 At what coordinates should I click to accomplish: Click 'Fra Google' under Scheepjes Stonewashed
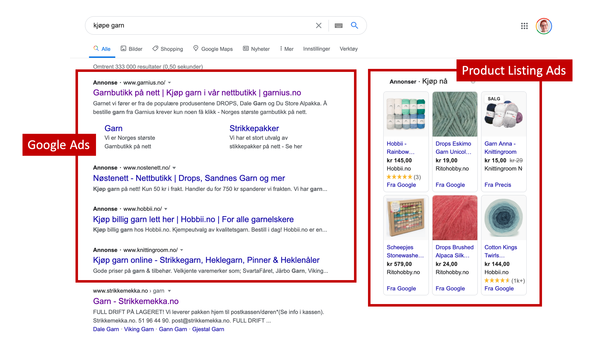(x=401, y=289)
